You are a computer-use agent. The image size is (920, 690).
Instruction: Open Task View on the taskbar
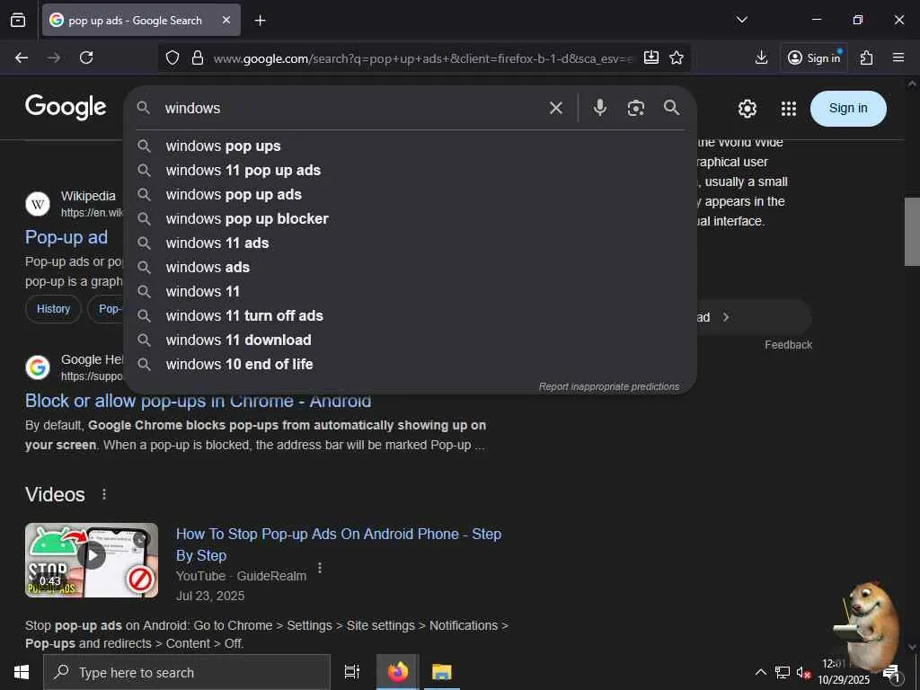click(x=352, y=672)
